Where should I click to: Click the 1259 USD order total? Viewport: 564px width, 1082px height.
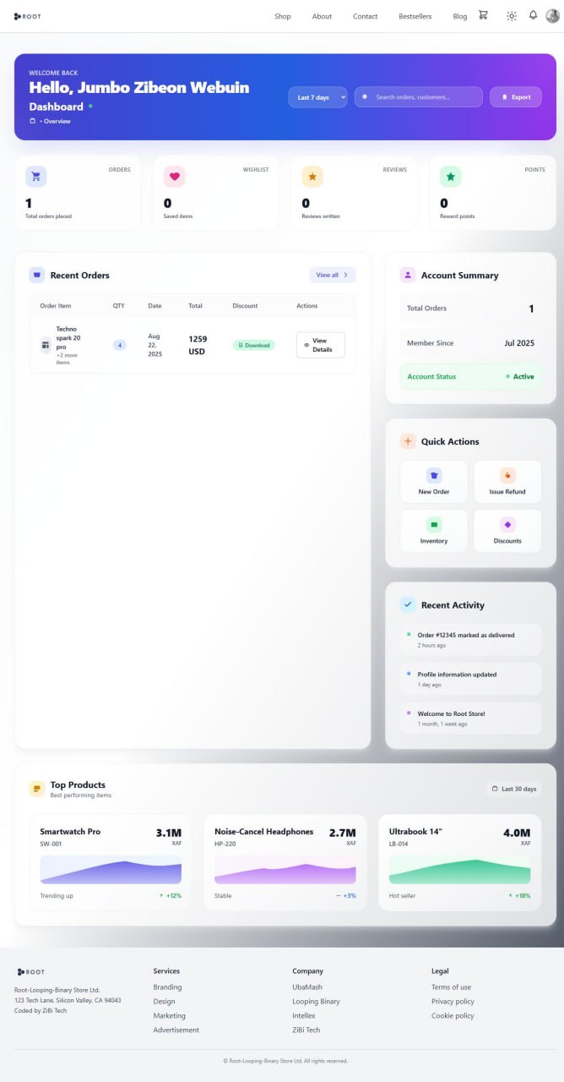coord(198,345)
